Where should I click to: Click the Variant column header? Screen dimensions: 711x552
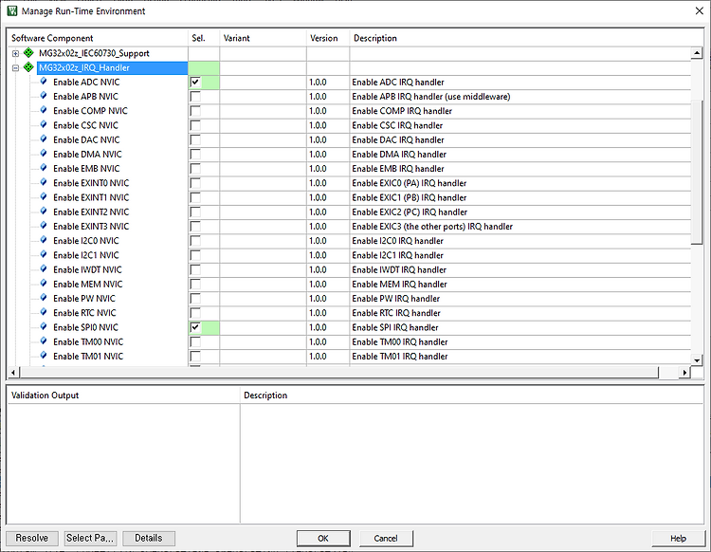coord(263,38)
